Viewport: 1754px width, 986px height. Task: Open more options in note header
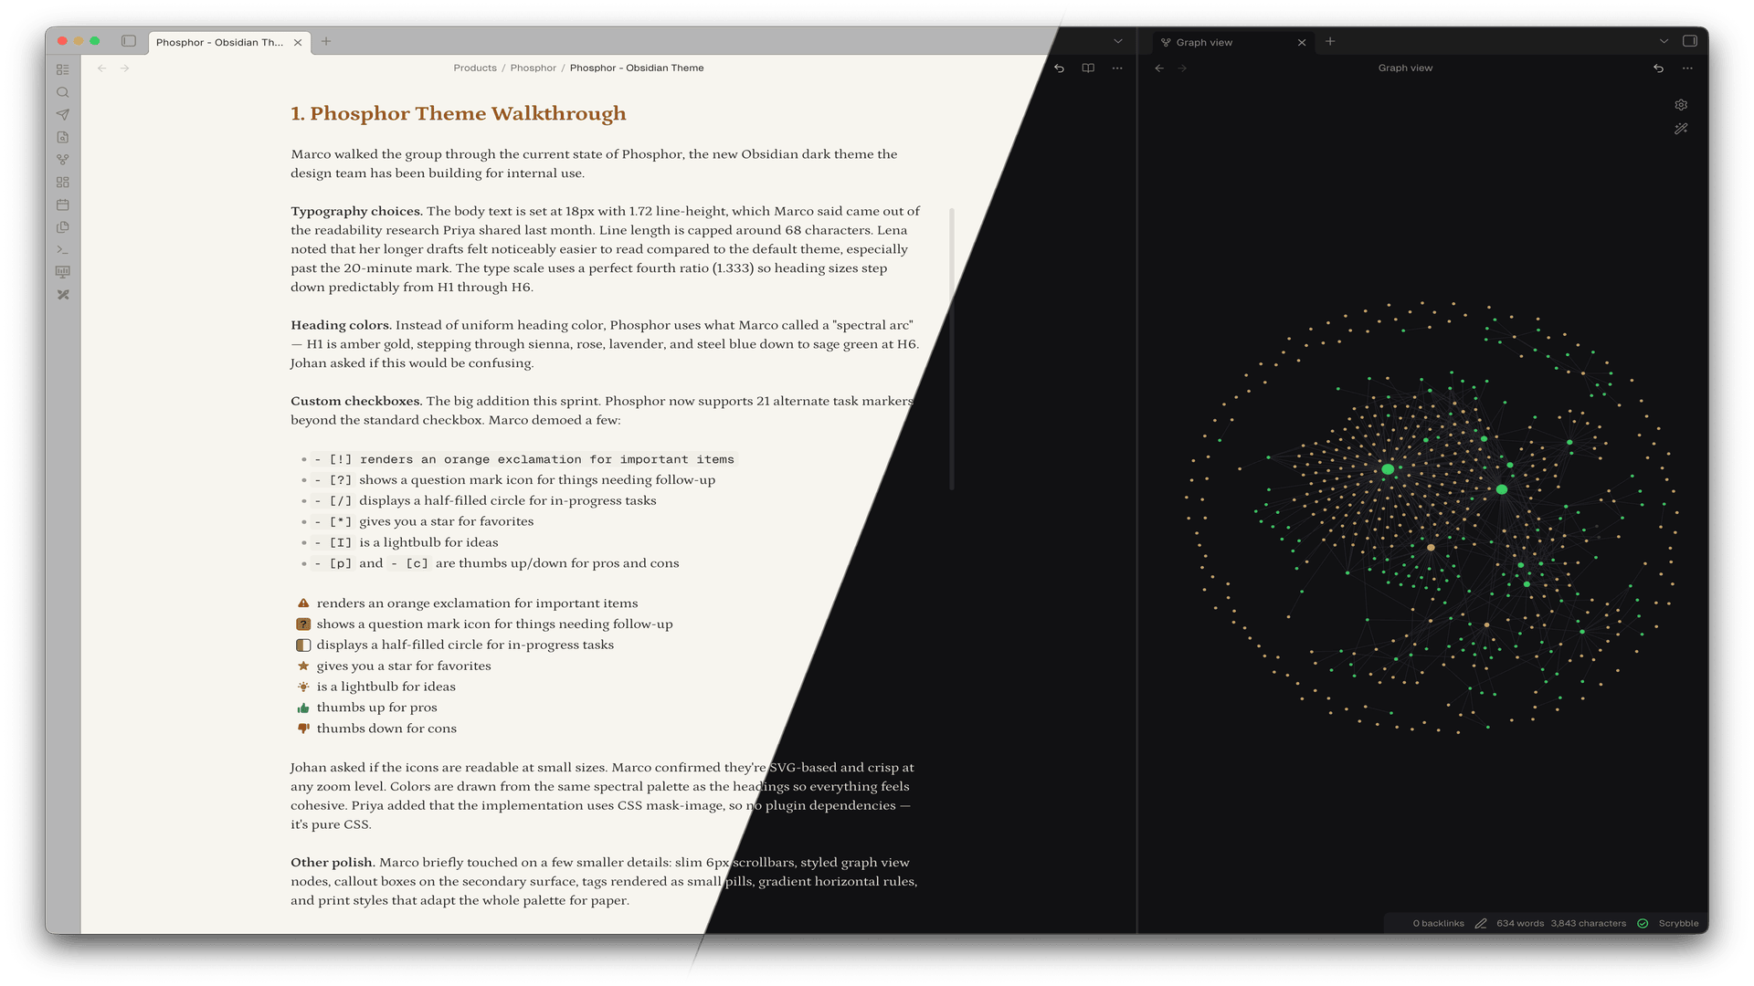(1117, 68)
